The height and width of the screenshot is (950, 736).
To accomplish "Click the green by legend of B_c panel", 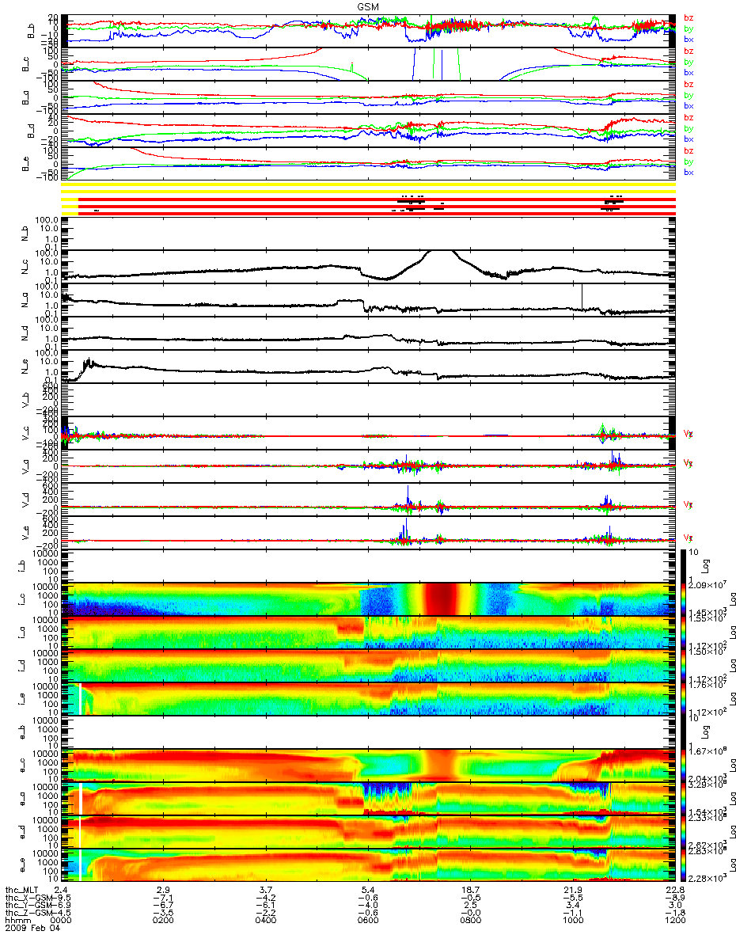I will pos(689,62).
